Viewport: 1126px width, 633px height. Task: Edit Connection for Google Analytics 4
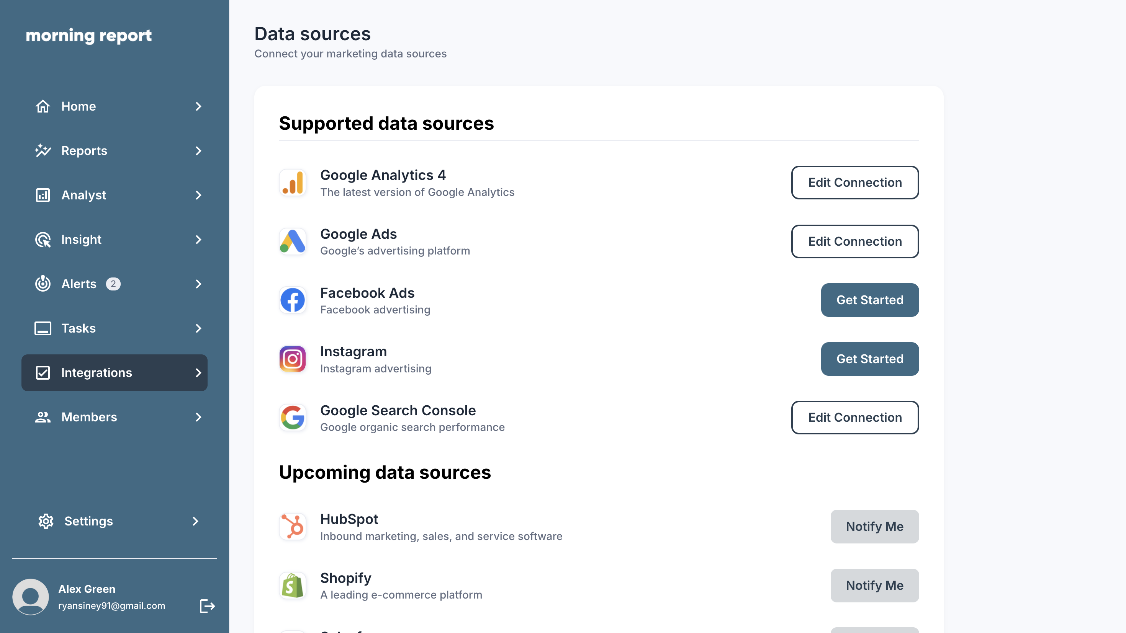pos(855,183)
